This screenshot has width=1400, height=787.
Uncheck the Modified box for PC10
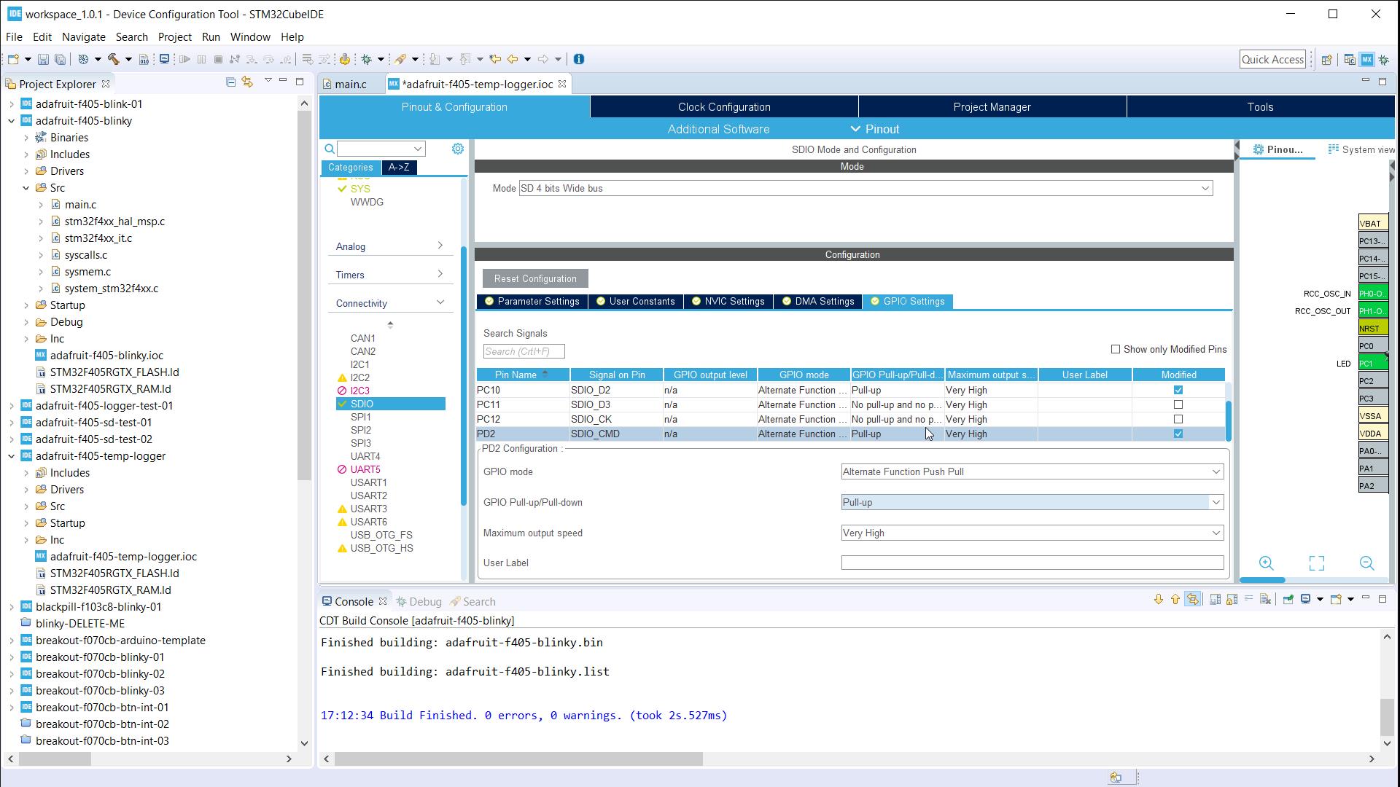point(1178,390)
